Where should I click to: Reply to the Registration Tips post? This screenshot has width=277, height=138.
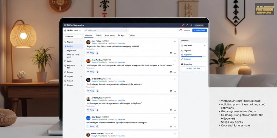[x=91, y=53]
